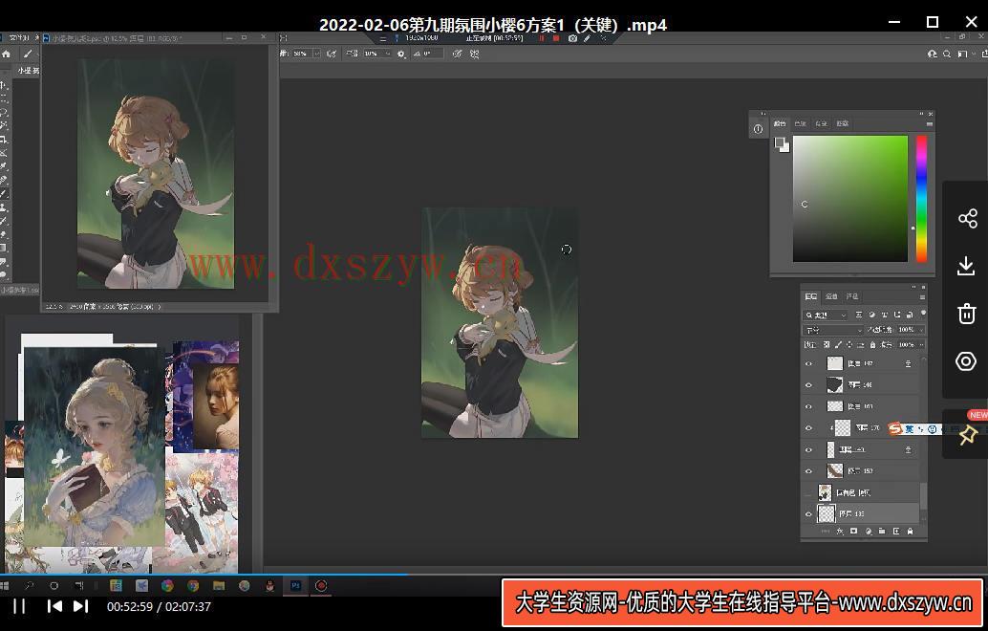The width and height of the screenshot is (988, 631).
Task: Click the search icon in Photoshop's top-right
Action: coord(946,54)
